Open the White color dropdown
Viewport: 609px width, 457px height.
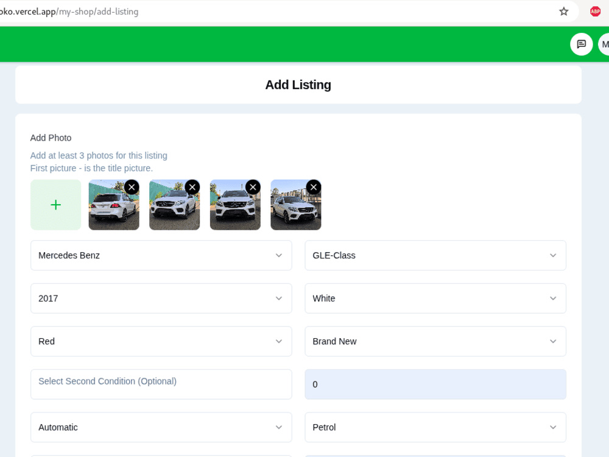pos(435,299)
